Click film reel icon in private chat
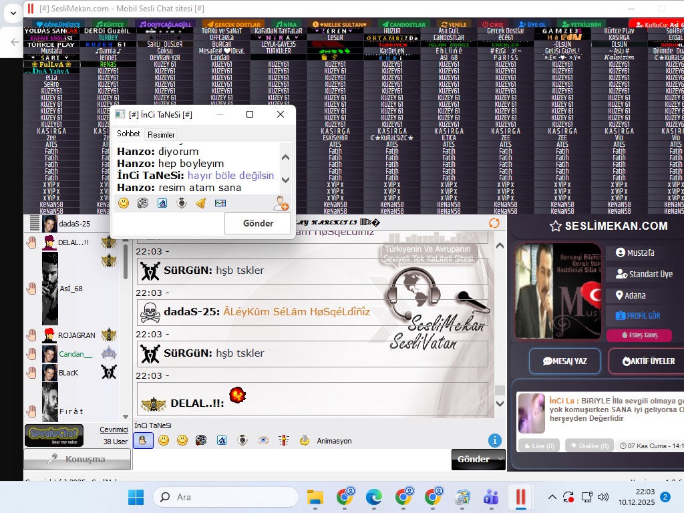 (x=143, y=203)
